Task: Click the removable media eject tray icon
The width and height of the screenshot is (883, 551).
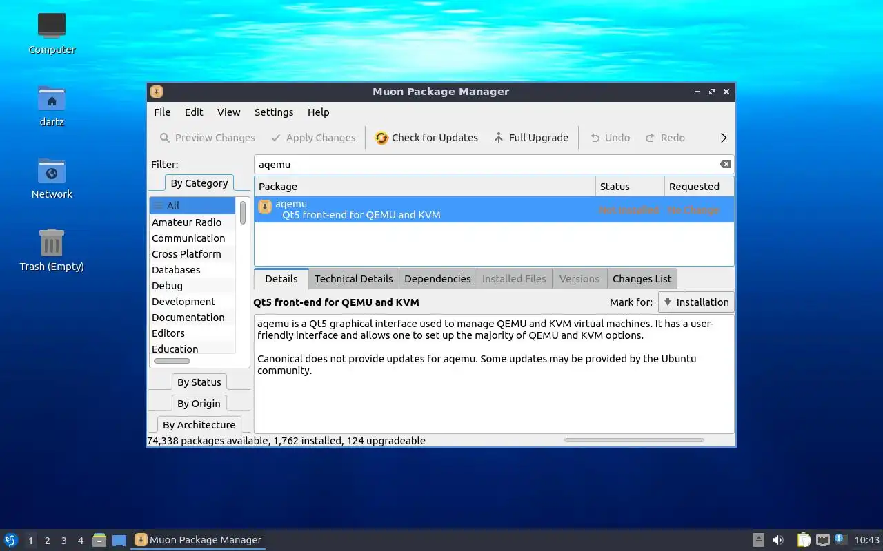Action: (x=758, y=540)
